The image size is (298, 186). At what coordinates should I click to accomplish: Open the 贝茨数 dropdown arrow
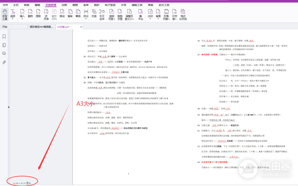[176, 19]
